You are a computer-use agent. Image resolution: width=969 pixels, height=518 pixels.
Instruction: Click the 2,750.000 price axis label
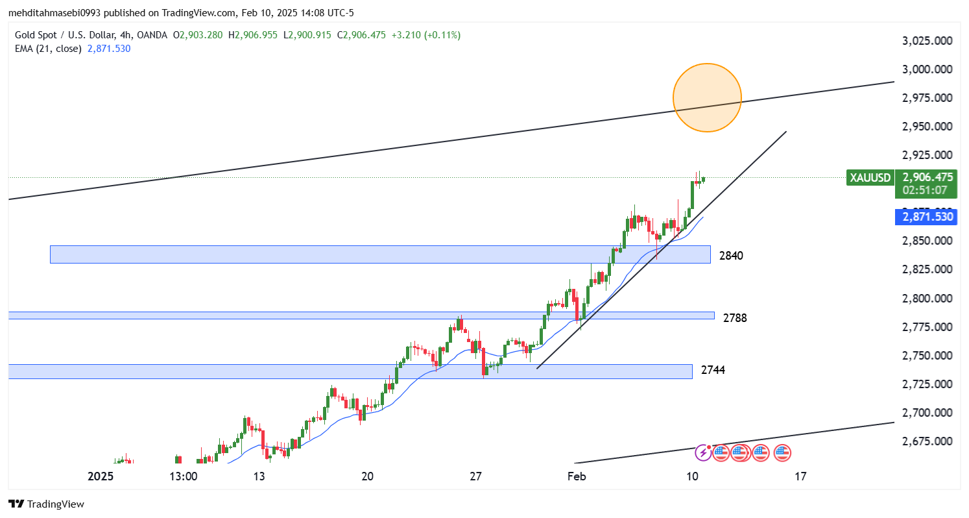[x=927, y=356]
